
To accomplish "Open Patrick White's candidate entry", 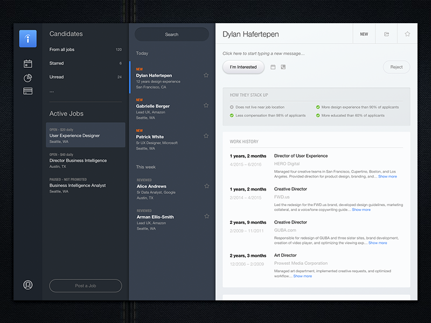I will 172,139.
